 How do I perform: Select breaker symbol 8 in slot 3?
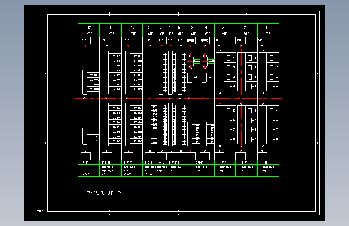tap(230, 139)
